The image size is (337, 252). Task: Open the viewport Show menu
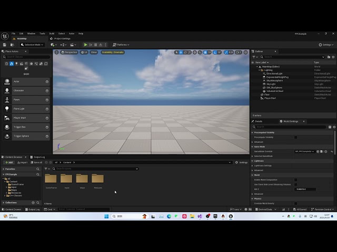click(x=94, y=52)
